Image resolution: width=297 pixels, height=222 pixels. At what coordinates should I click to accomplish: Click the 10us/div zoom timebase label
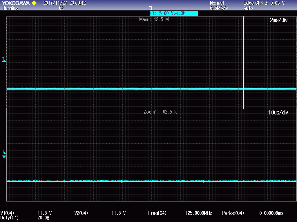[x=278, y=112]
